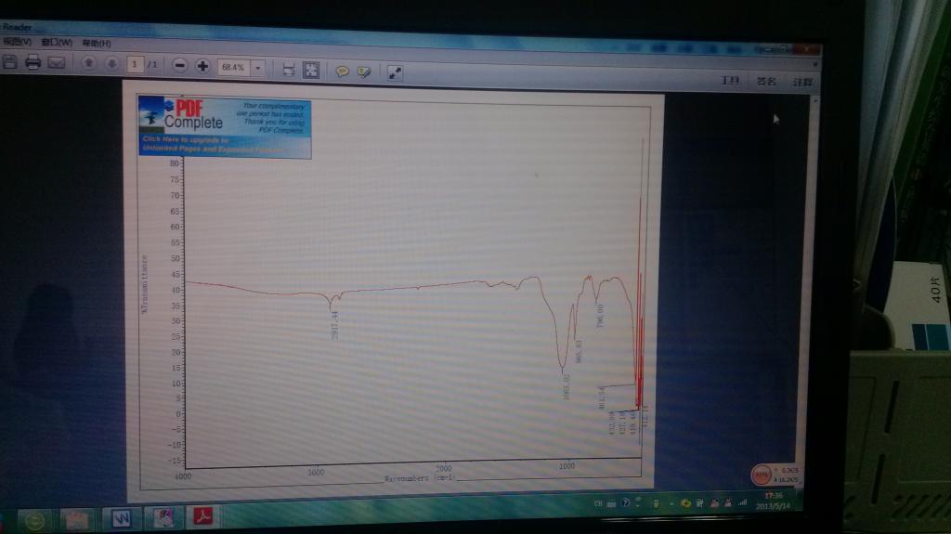The height and width of the screenshot is (534, 951).
Task: Click the Email envelope icon
Action: (x=57, y=62)
